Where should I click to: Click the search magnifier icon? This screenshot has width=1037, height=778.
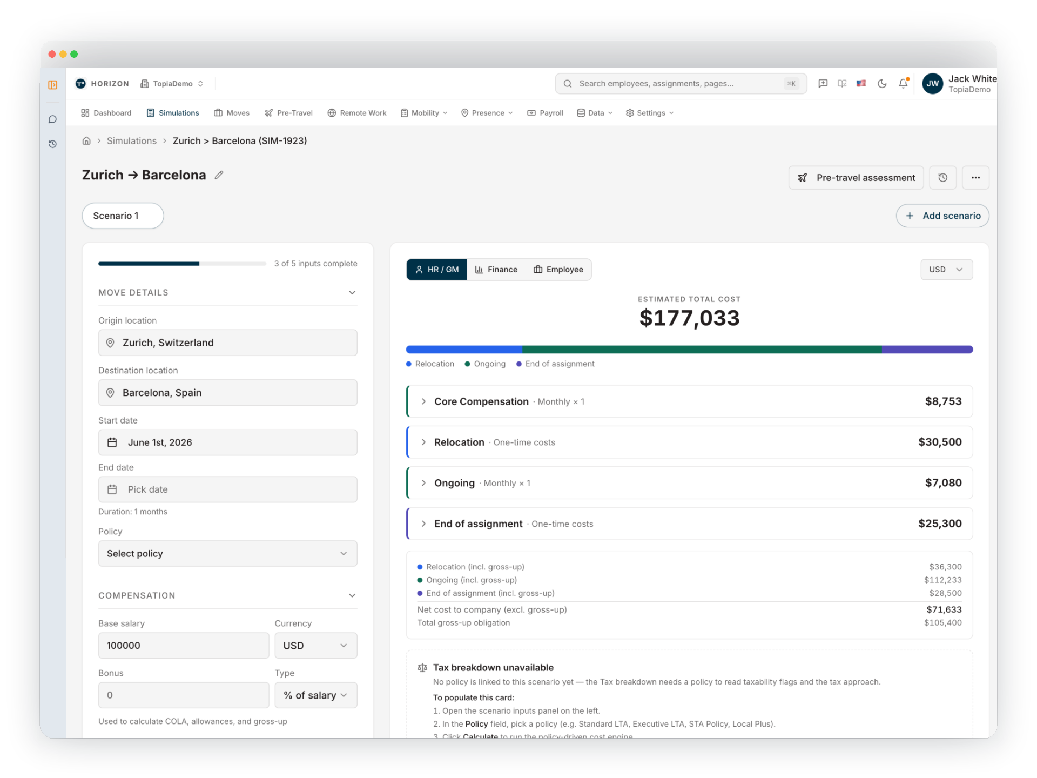pos(568,84)
